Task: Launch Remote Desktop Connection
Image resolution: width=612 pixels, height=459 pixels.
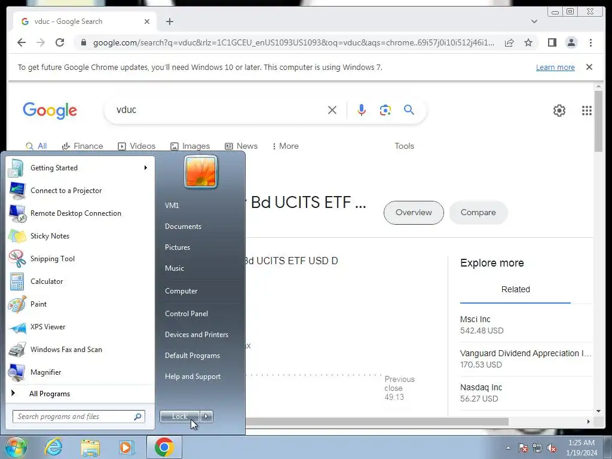Action: [80, 213]
